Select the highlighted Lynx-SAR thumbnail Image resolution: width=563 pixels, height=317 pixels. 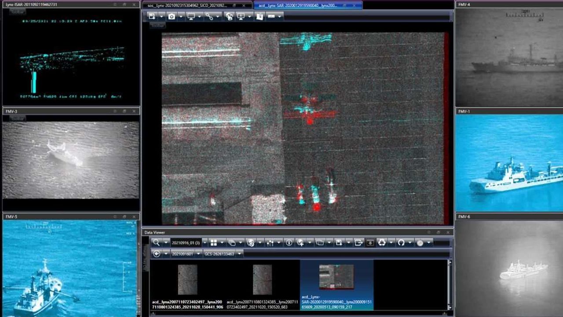click(336, 277)
